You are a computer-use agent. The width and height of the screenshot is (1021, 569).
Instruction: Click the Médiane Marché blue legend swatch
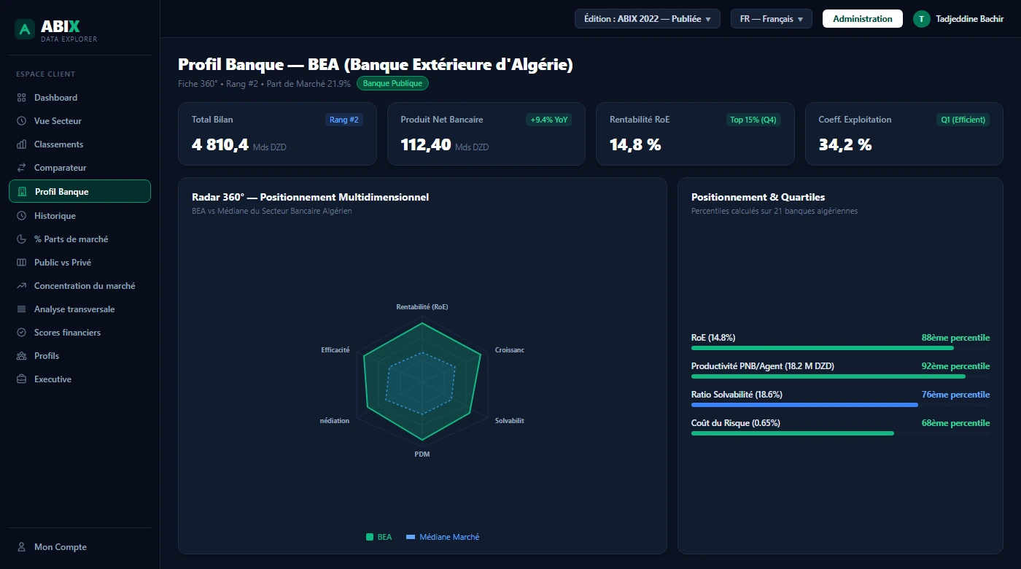point(410,537)
